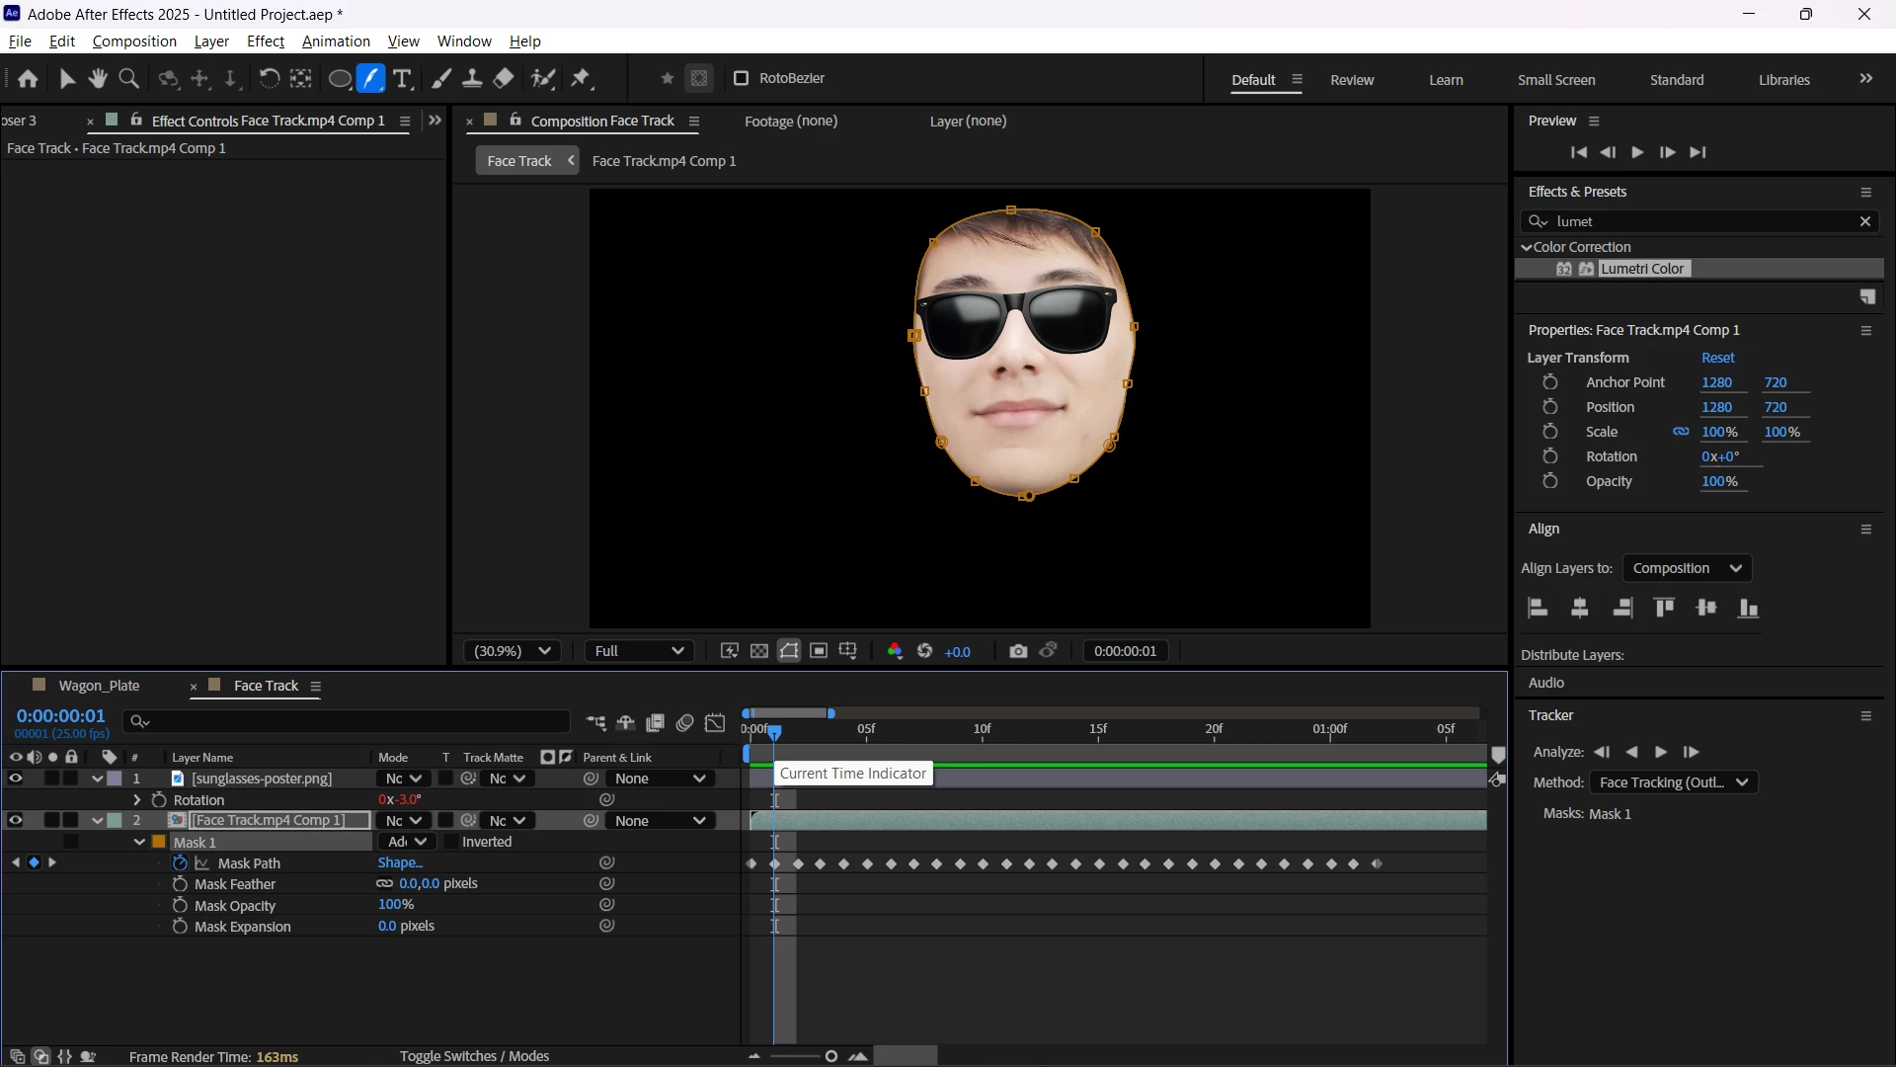Hide the sunglasses-poster.png layer

pyautogui.click(x=15, y=779)
